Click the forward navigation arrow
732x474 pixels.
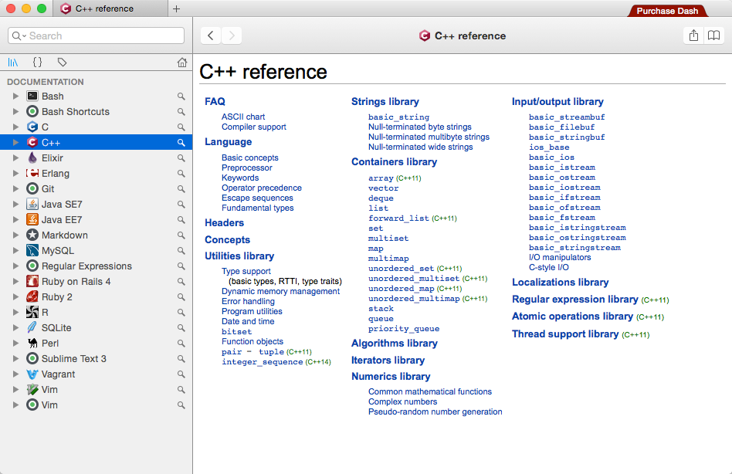point(232,36)
